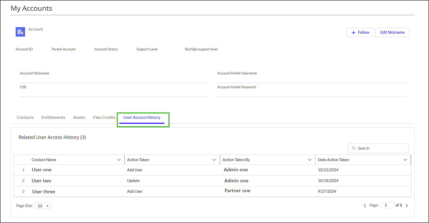429x223 pixels.
Task: Click the magnifier icon in Search box
Action: pyautogui.click(x=354, y=148)
